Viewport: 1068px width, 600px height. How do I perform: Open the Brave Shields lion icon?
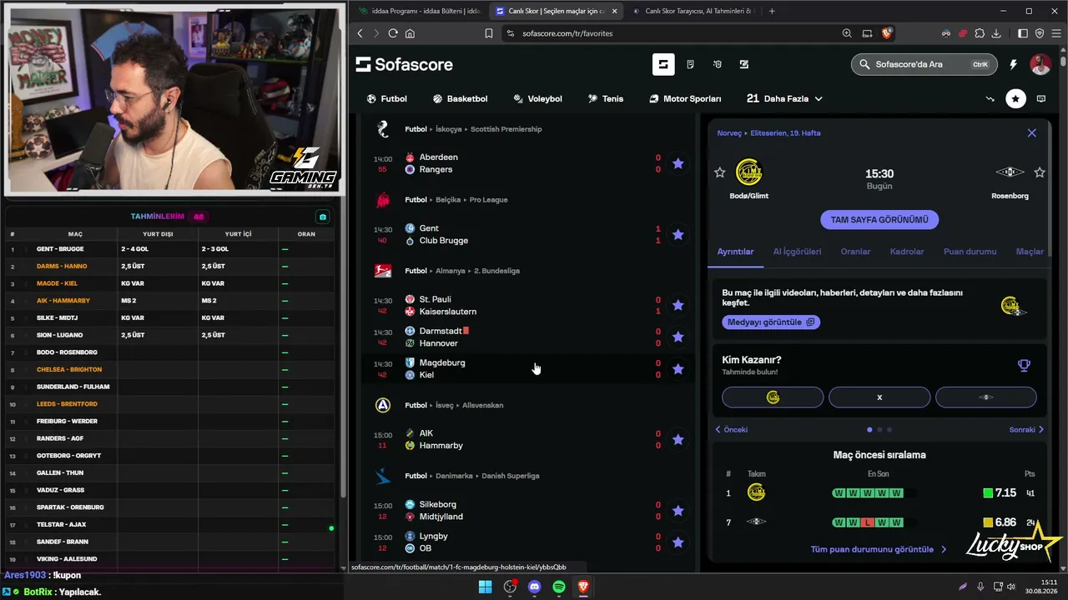pos(886,33)
